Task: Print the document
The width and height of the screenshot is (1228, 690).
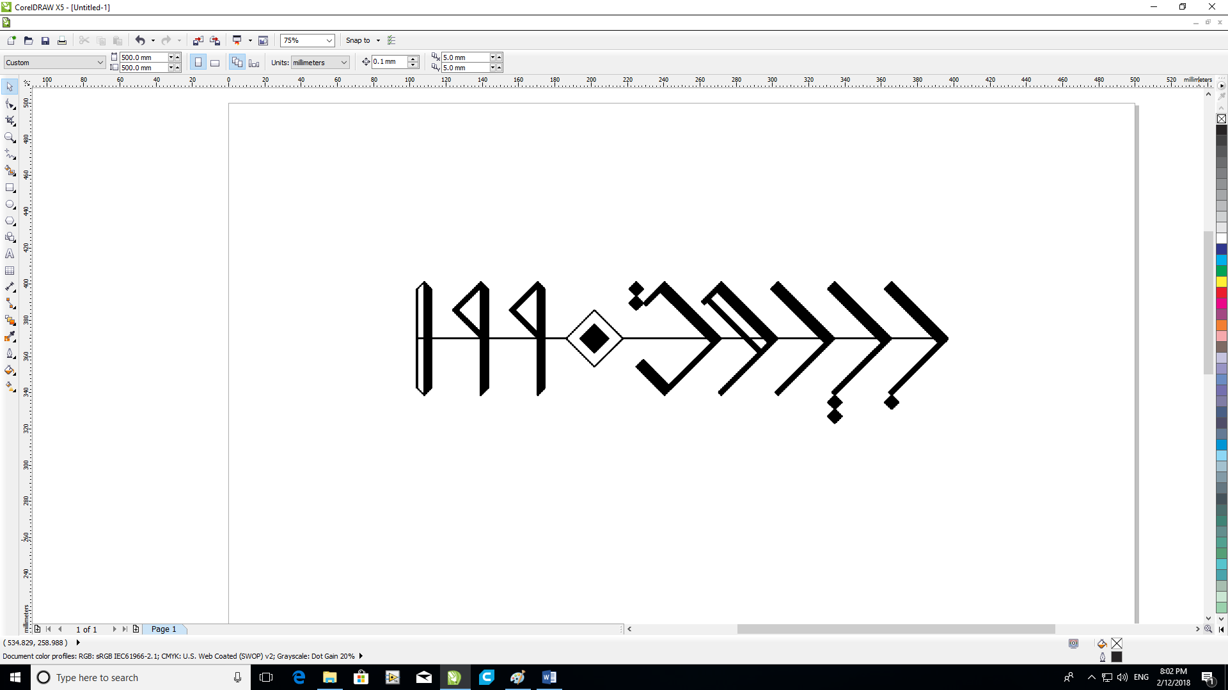Action: coord(62,40)
